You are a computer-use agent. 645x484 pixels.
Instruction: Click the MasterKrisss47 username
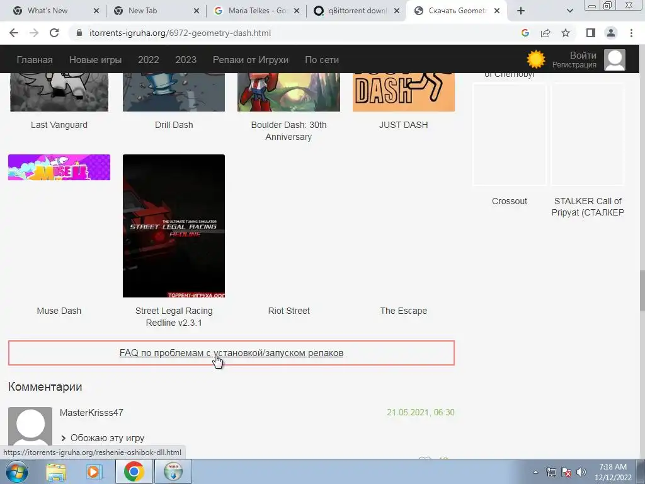click(x=91, y=413)
